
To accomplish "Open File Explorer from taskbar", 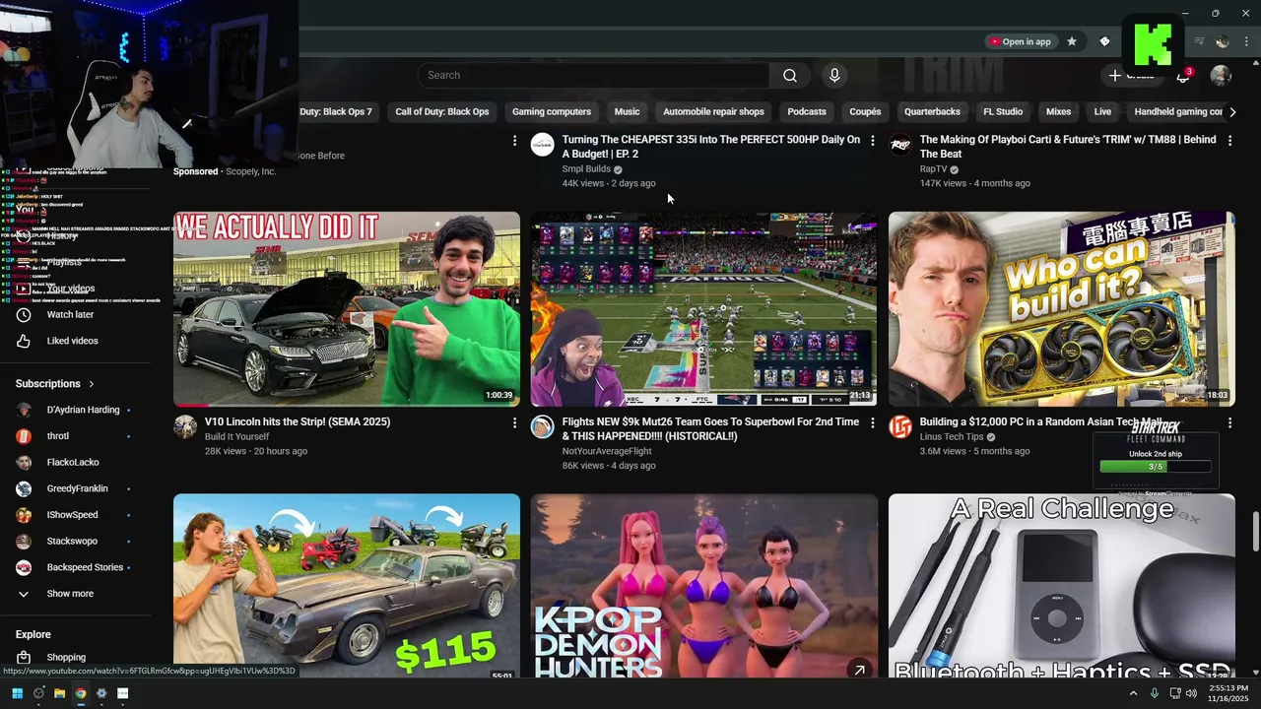I will (59, 693).
